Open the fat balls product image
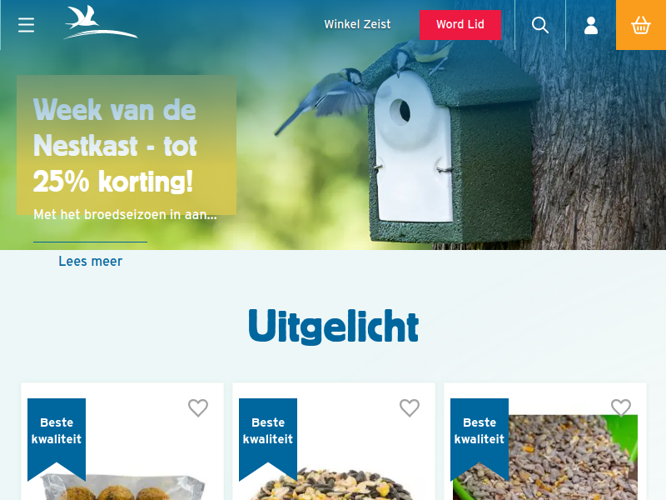666x500 pixels. click(x=123, y=487)
